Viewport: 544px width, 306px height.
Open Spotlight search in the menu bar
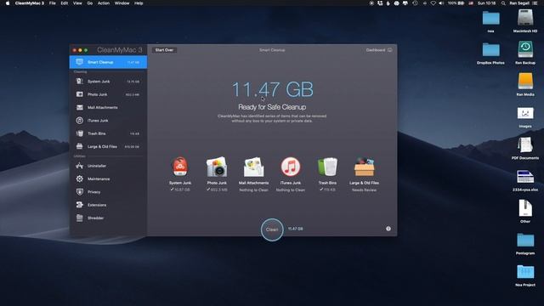point(503,3)
